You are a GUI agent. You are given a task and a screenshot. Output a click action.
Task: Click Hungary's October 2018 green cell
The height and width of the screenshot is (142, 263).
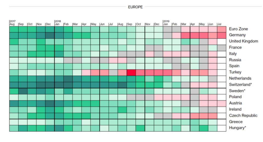(140, 128)
